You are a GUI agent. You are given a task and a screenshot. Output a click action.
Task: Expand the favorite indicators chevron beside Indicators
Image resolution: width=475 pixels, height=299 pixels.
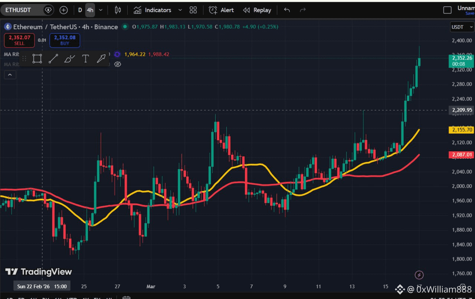[180, 10]
